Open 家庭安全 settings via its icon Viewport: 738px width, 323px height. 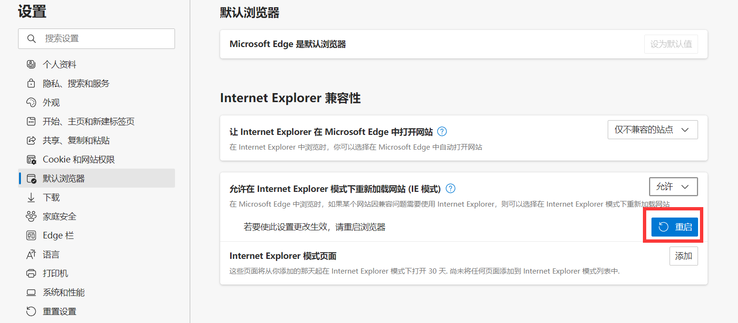31,216
